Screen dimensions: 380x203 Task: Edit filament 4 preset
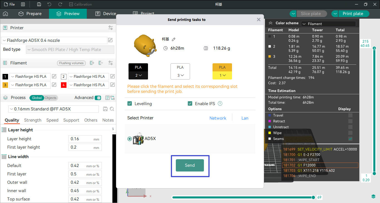pyautogui.click(x=113, y=85)
